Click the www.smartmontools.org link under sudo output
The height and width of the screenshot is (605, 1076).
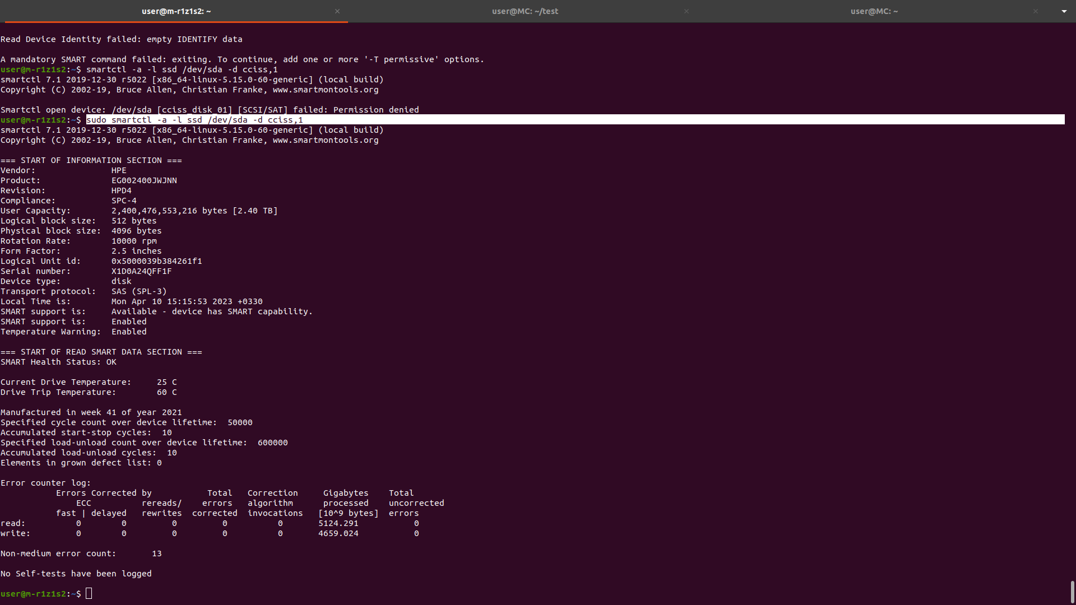(x=325, y=140)
